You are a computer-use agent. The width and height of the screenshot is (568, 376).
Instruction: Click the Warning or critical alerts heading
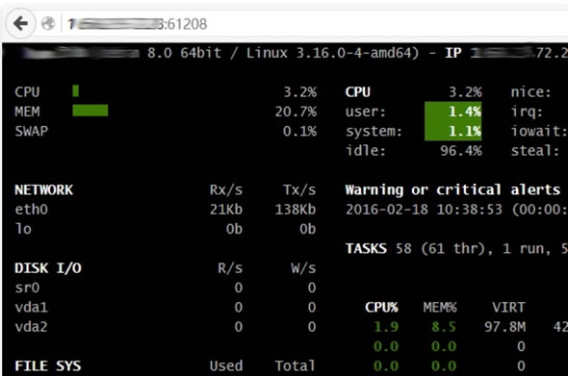pyautogui.click(x=452, y=189)
